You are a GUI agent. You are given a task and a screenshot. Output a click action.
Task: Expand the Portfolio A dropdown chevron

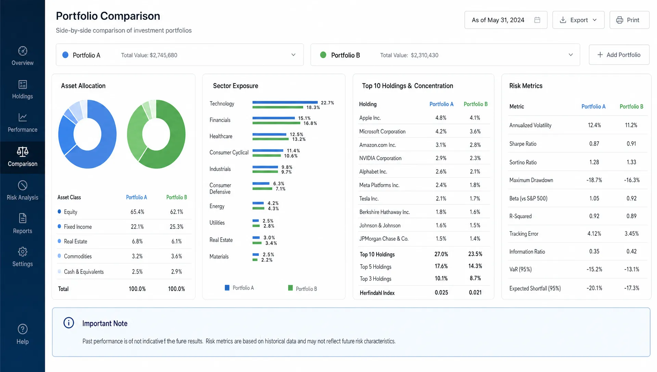[293, 55]
